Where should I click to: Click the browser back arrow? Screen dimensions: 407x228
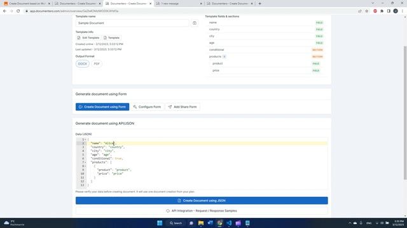4,11
